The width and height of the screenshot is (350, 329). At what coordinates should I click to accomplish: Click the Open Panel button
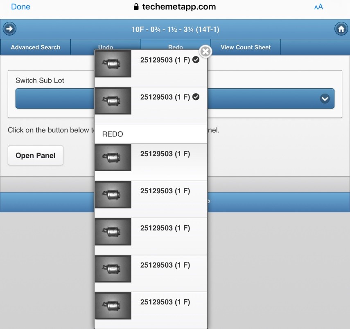[36, 155]
